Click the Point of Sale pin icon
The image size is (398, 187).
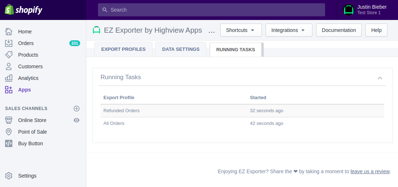tap(9, 132)
